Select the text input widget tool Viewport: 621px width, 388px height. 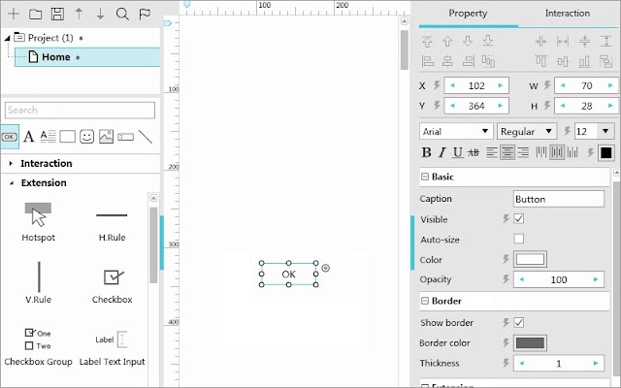click(125, 137)
